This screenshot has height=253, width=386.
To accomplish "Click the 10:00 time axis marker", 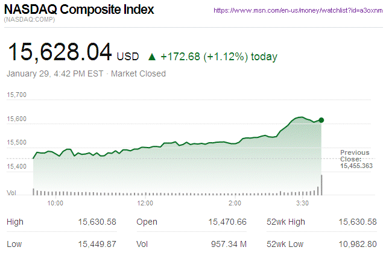I will [55, 203].
